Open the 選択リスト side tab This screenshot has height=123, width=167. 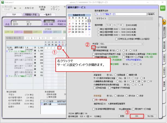click(x=164, y=33)
